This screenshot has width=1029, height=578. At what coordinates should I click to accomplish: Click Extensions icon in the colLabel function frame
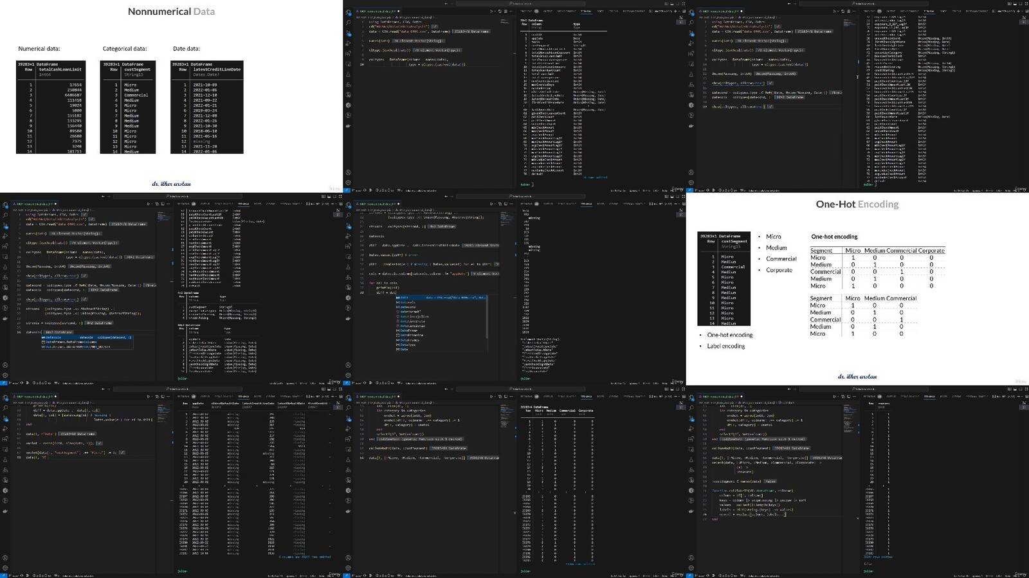click(x=691, y=439)
